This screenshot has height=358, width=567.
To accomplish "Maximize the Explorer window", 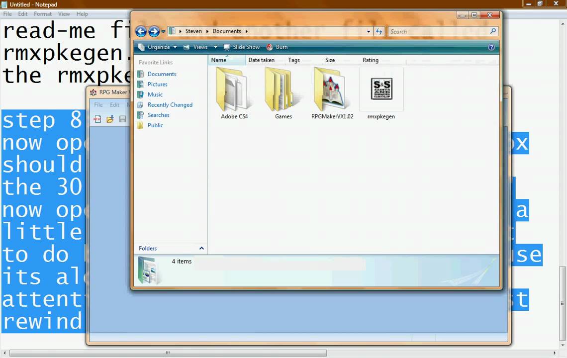I will pyautogui.click(x=473, y=15).
